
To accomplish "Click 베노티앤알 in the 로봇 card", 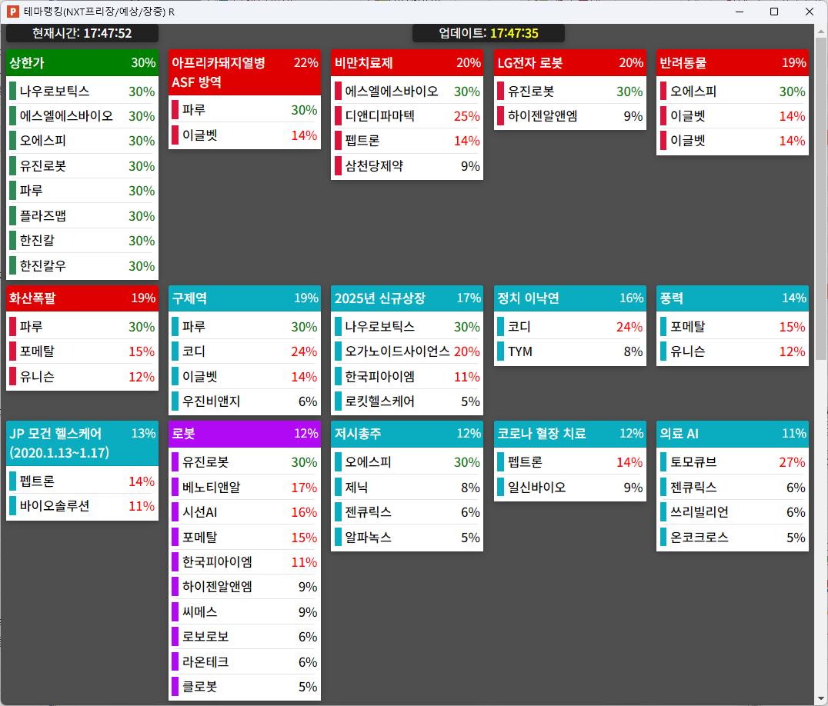I will coord(245,488).
